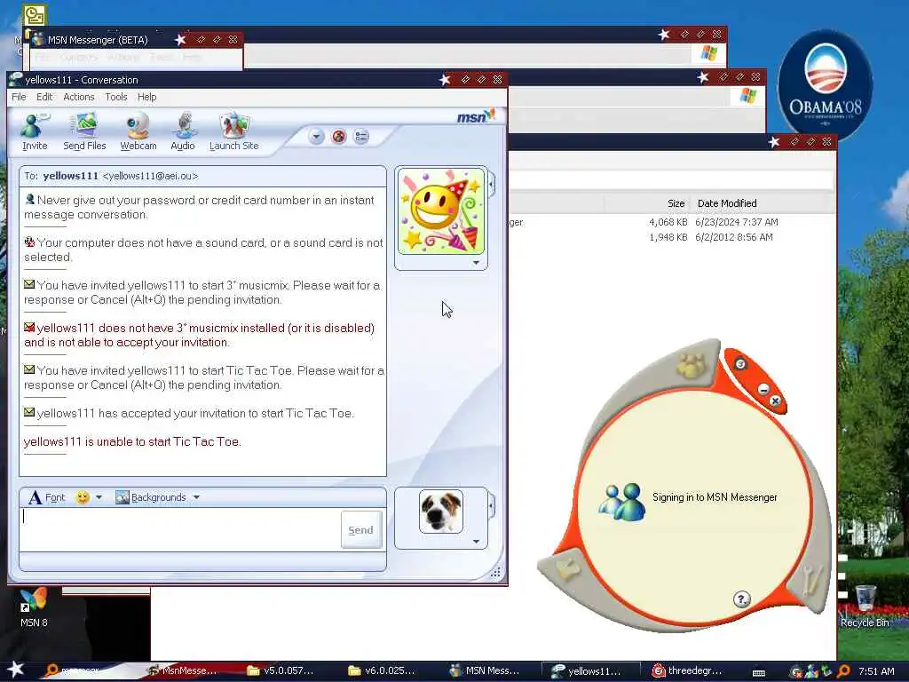
Task: Open the Font chooser
Action: coord(47,497)
